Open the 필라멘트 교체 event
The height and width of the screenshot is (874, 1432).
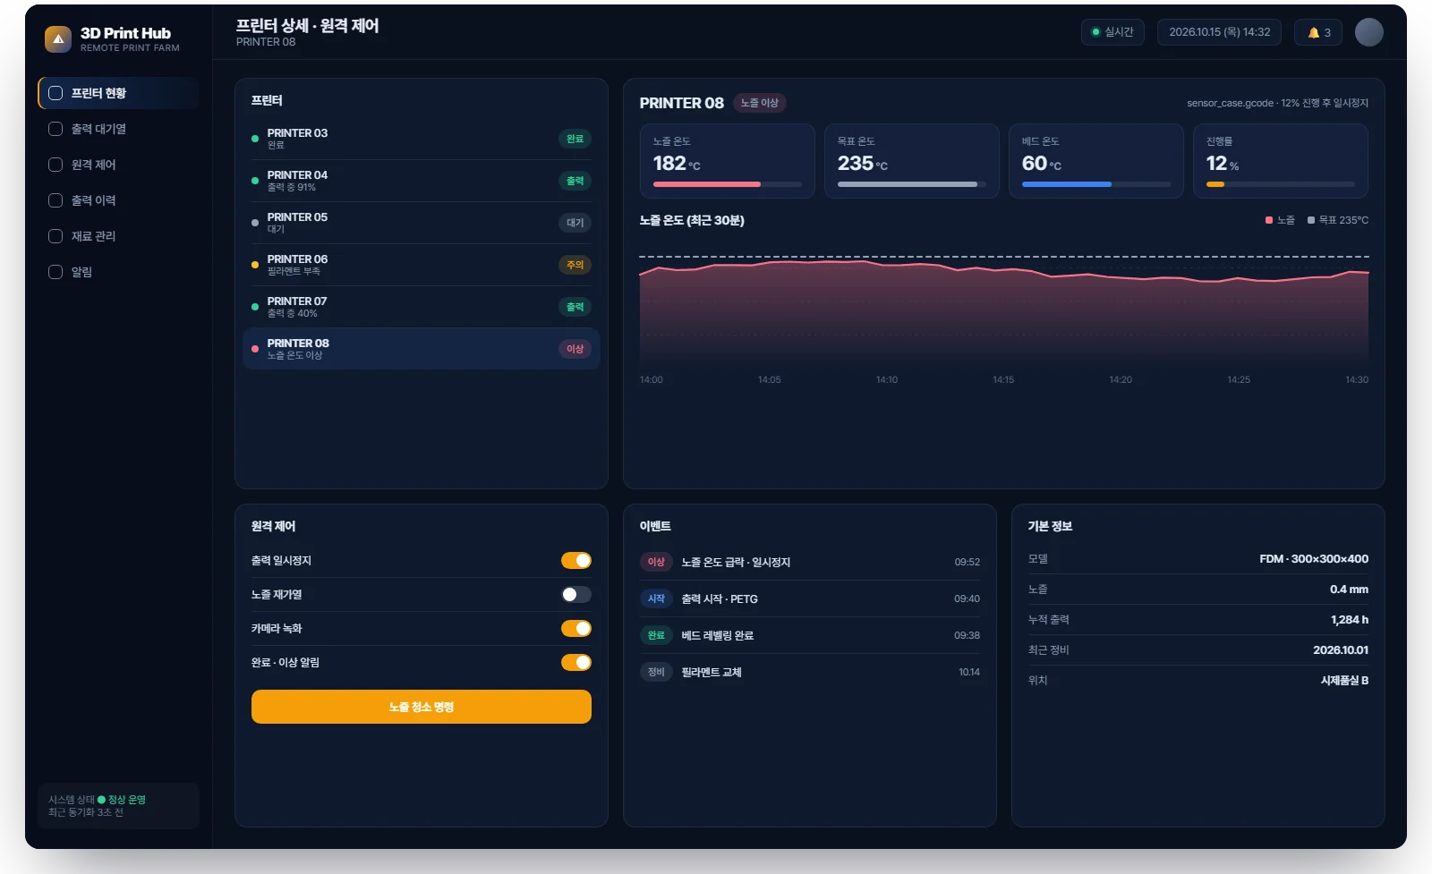point(810,672)
